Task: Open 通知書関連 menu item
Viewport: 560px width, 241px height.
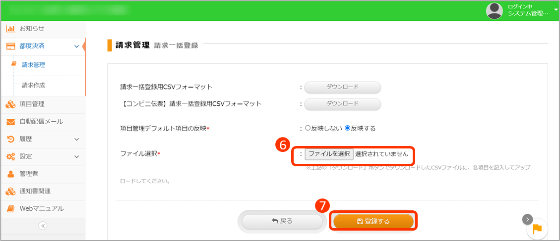Action: coord(35,191)
